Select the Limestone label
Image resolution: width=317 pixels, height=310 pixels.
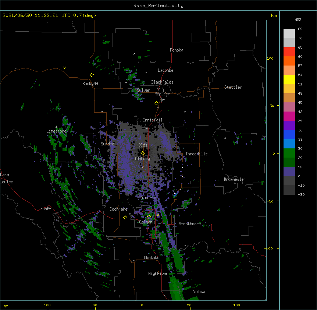[56, 131]
